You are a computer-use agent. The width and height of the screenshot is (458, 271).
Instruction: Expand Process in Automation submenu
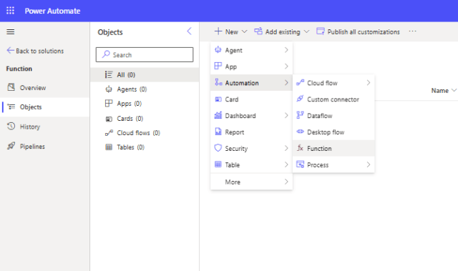[333, 164]
